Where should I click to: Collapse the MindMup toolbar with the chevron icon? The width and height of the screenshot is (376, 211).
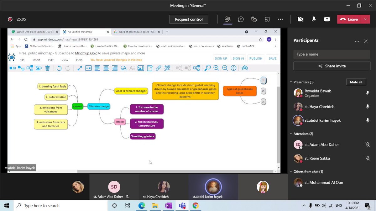tap(245, 68)
